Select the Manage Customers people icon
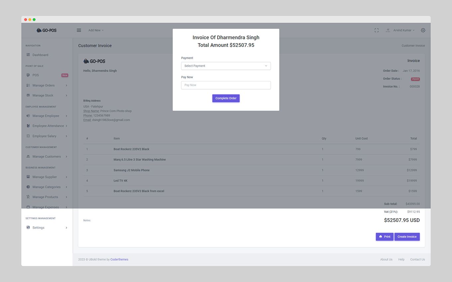This screenshot has width=452, height=282. [x=28, y=156]
